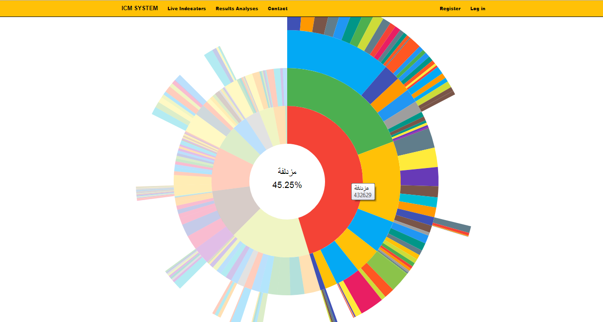Click the faded taupe inner-ring segment
The width and height of the screenshot is (603, 322).
[x=235, y=211]
